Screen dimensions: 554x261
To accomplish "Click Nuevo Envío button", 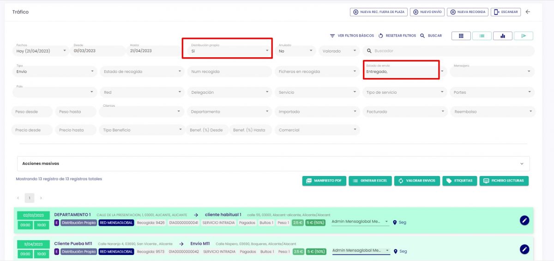I will click(427, 12).
